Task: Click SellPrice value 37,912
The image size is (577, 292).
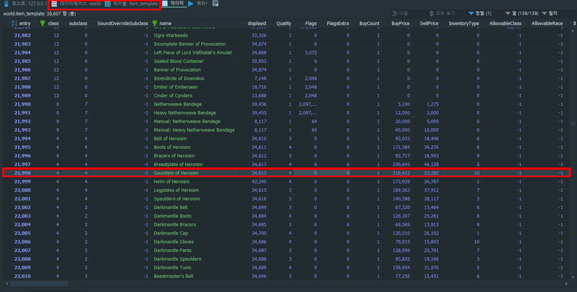Action: (431, 190)
